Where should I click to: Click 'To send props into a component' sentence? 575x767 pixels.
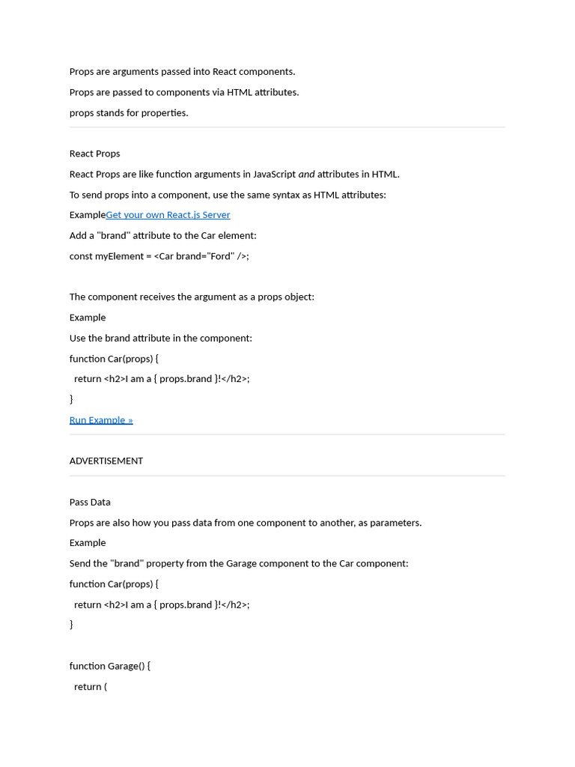coord(228,195)
